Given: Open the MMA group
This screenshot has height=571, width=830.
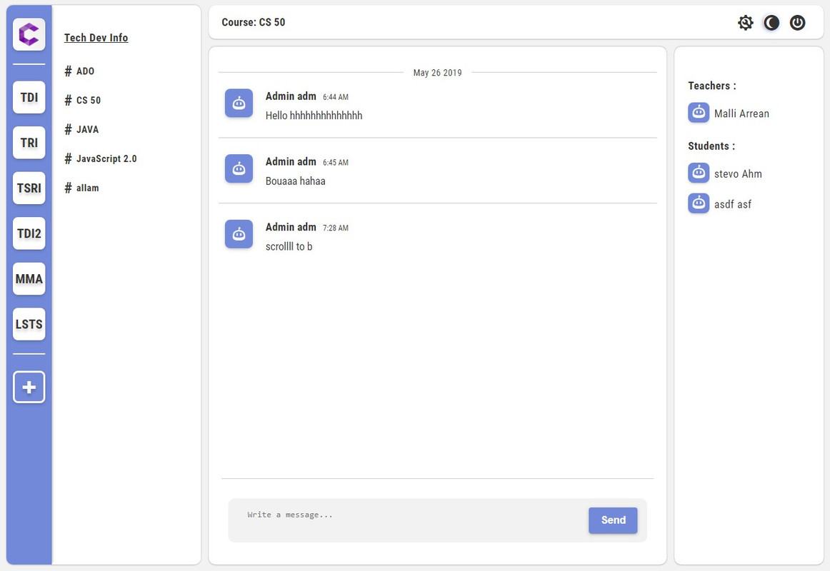Looking at the screenshot, I should tap(29, 279).
